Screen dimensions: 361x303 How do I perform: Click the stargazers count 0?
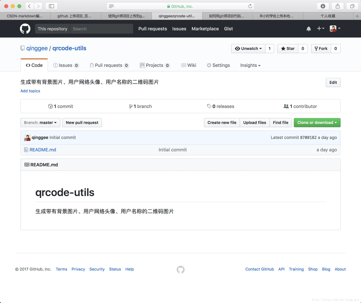tap(303, 48)
